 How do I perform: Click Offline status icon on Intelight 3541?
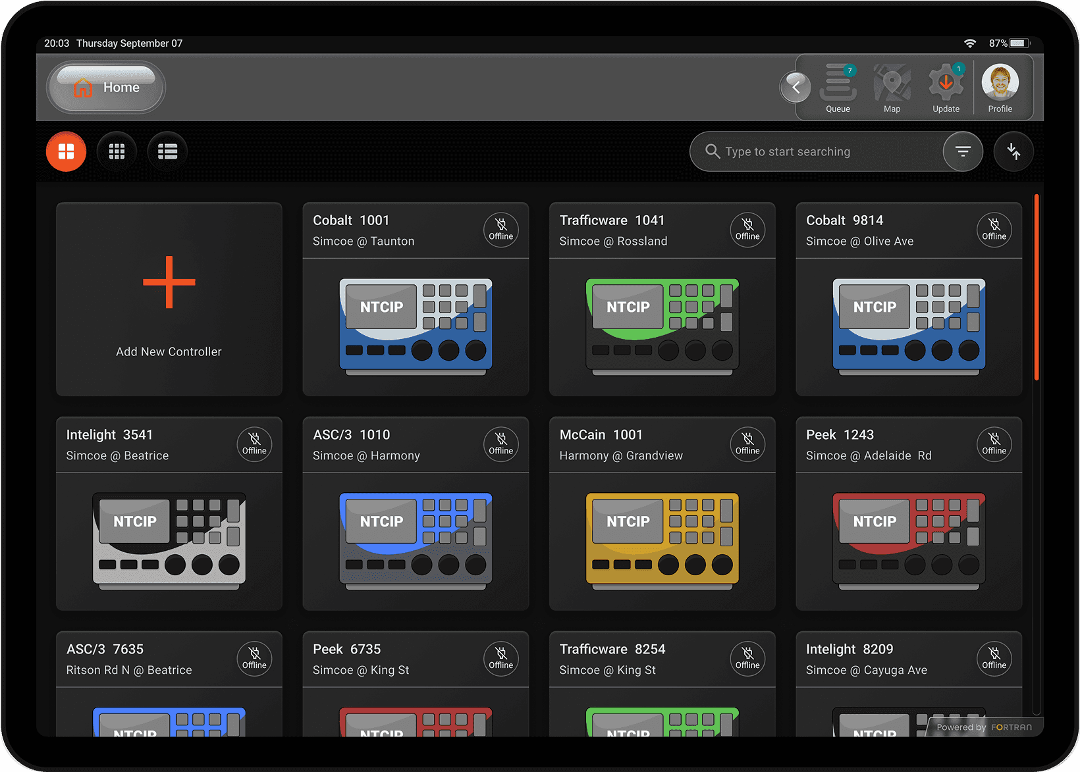coord(254,444)
